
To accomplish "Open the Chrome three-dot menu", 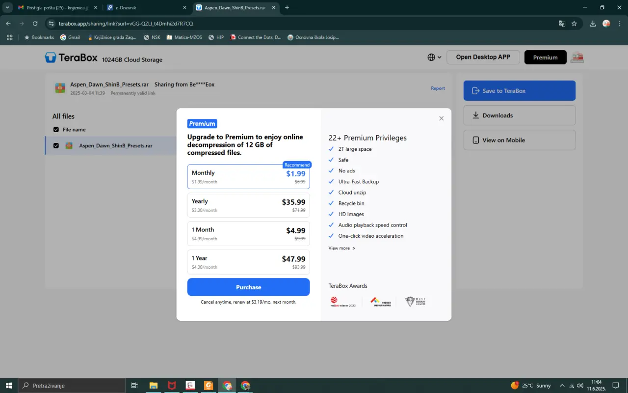I will click(x=620, y=24).
